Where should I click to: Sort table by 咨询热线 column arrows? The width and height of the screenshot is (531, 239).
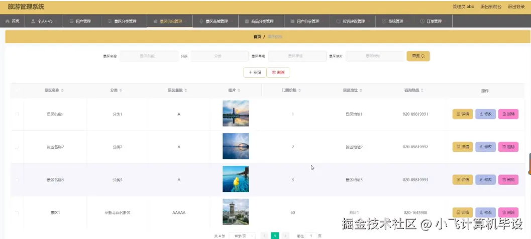[422, 91]
